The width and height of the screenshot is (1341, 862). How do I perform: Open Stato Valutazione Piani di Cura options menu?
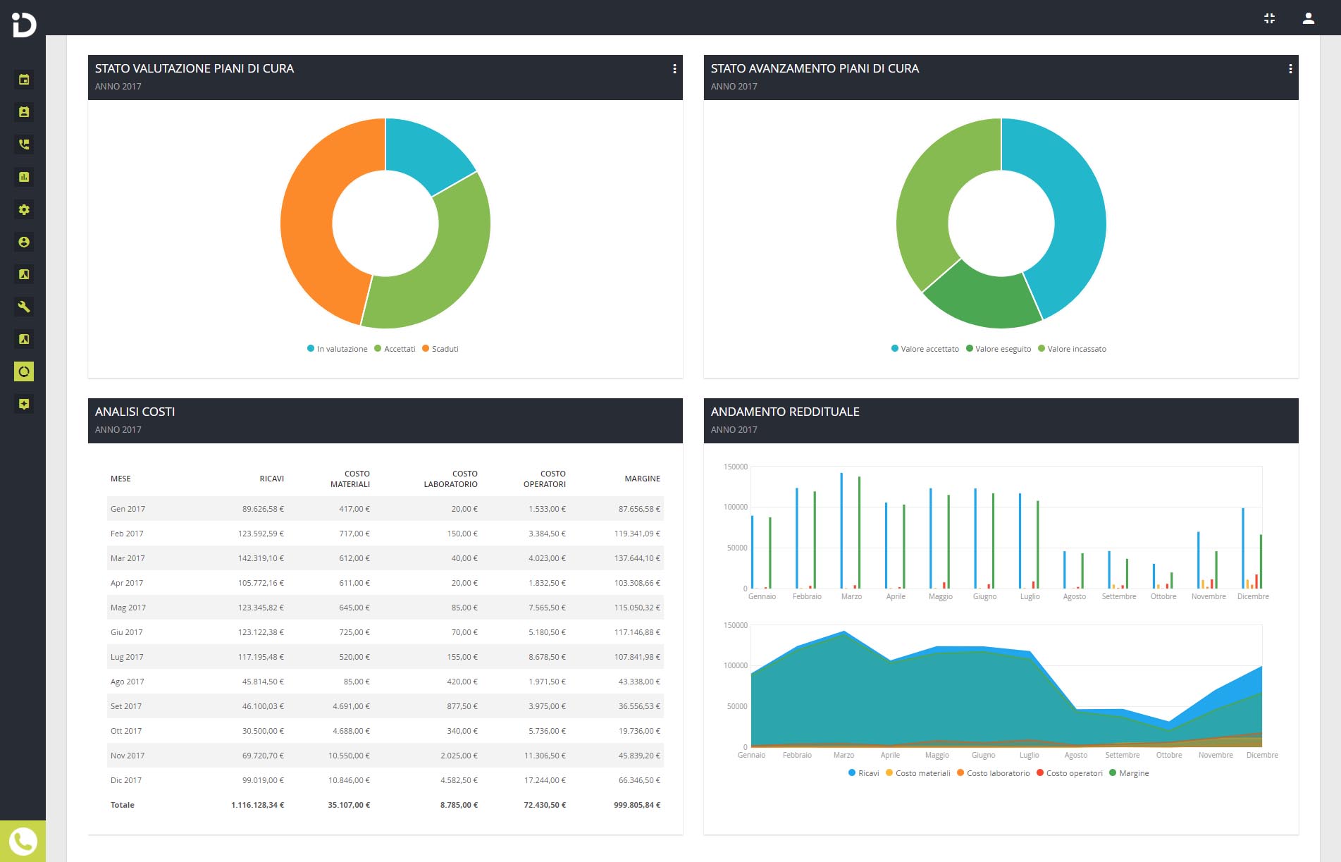coord(674,68)
